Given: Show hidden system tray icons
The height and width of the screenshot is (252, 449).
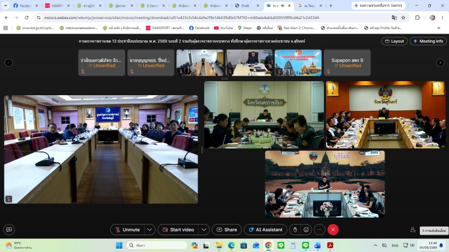Looking at the screenshot, I should pos(375,245).
